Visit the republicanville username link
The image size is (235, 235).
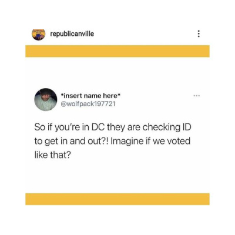coord(72,34)
